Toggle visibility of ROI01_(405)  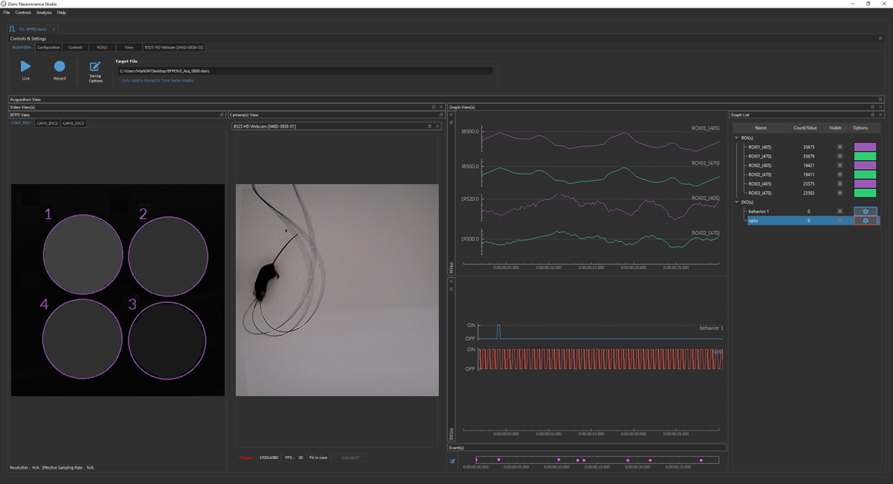pyautogui.click(x=840, y=147)
